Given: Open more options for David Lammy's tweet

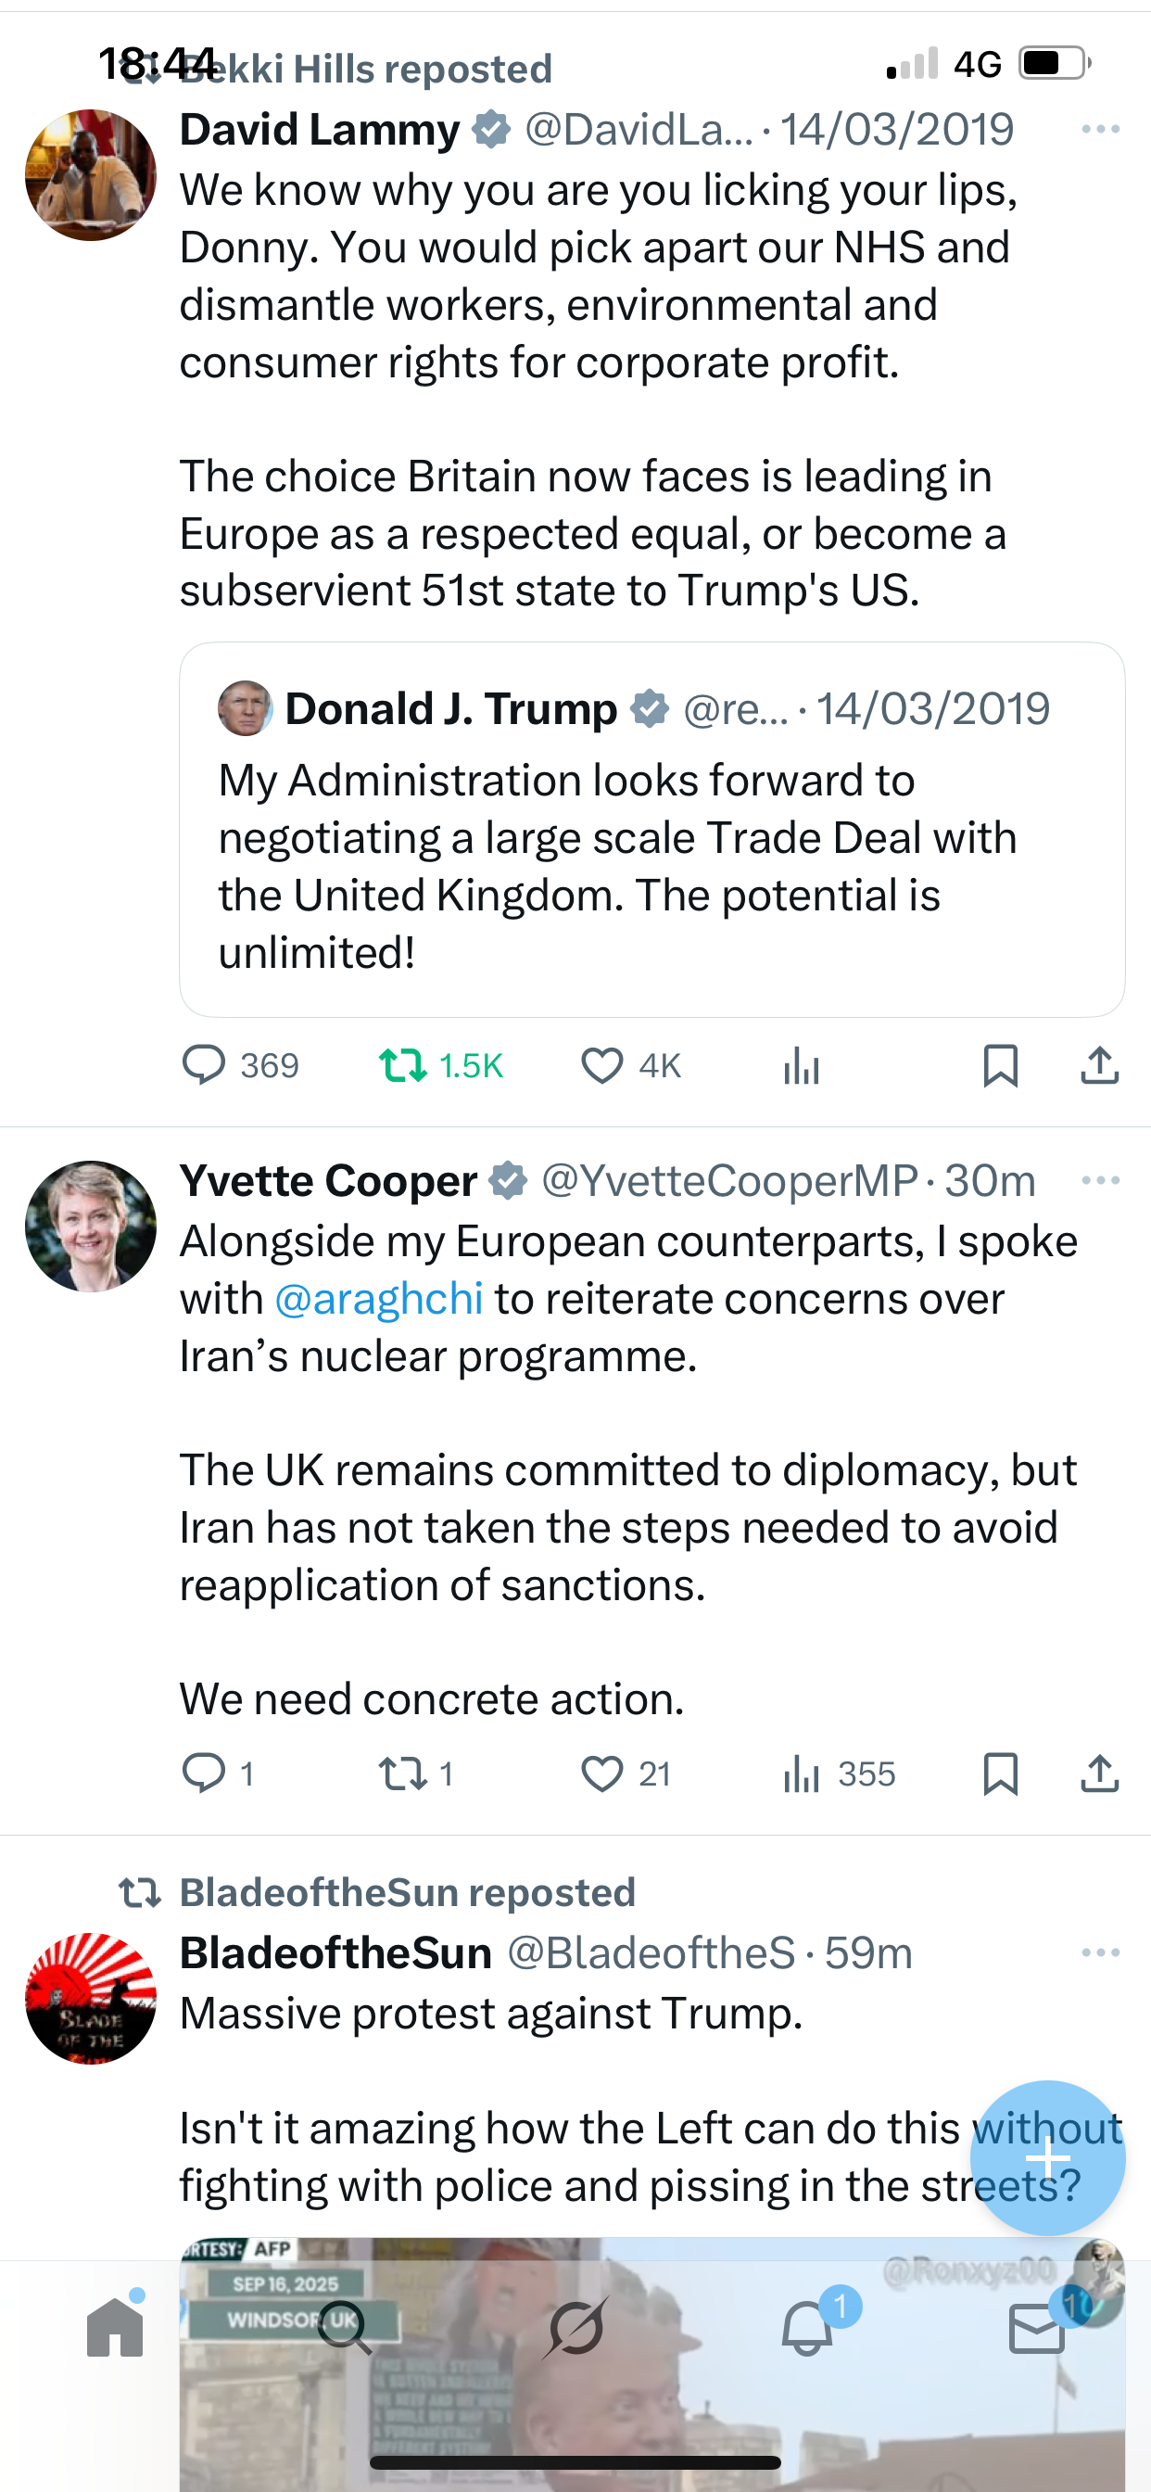Looking at the screenshot, I should pyautogui.click(x=1100, y=130).
